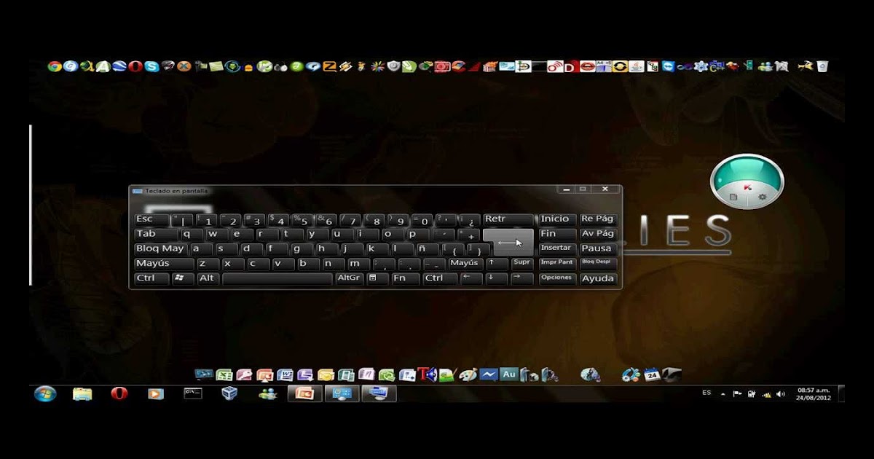This screenshot has width=874, height=459.
Task: Launch Excel from the bottom dock
Action: pyautogui.click(x=224, y=374)
